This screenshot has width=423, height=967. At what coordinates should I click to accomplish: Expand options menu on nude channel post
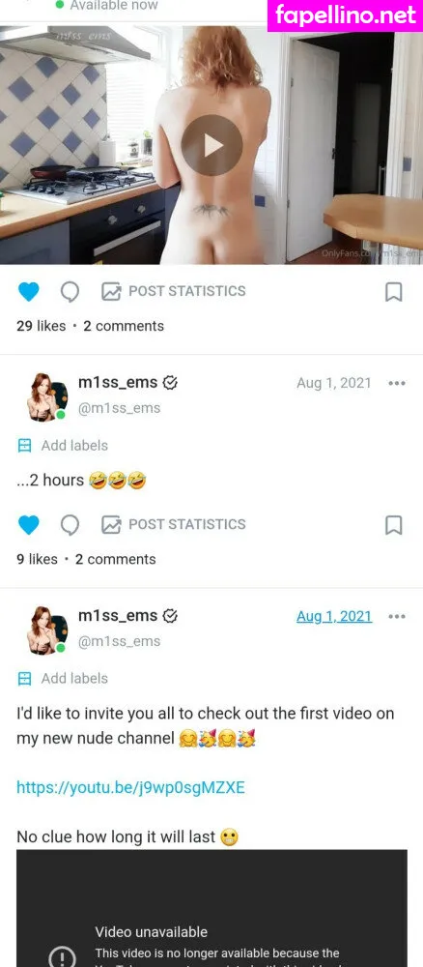pyautogui.click(x=397, y=616)
